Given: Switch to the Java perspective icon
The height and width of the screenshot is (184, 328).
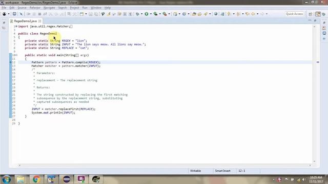Looking at the screenshot, I should pos(318,14).
